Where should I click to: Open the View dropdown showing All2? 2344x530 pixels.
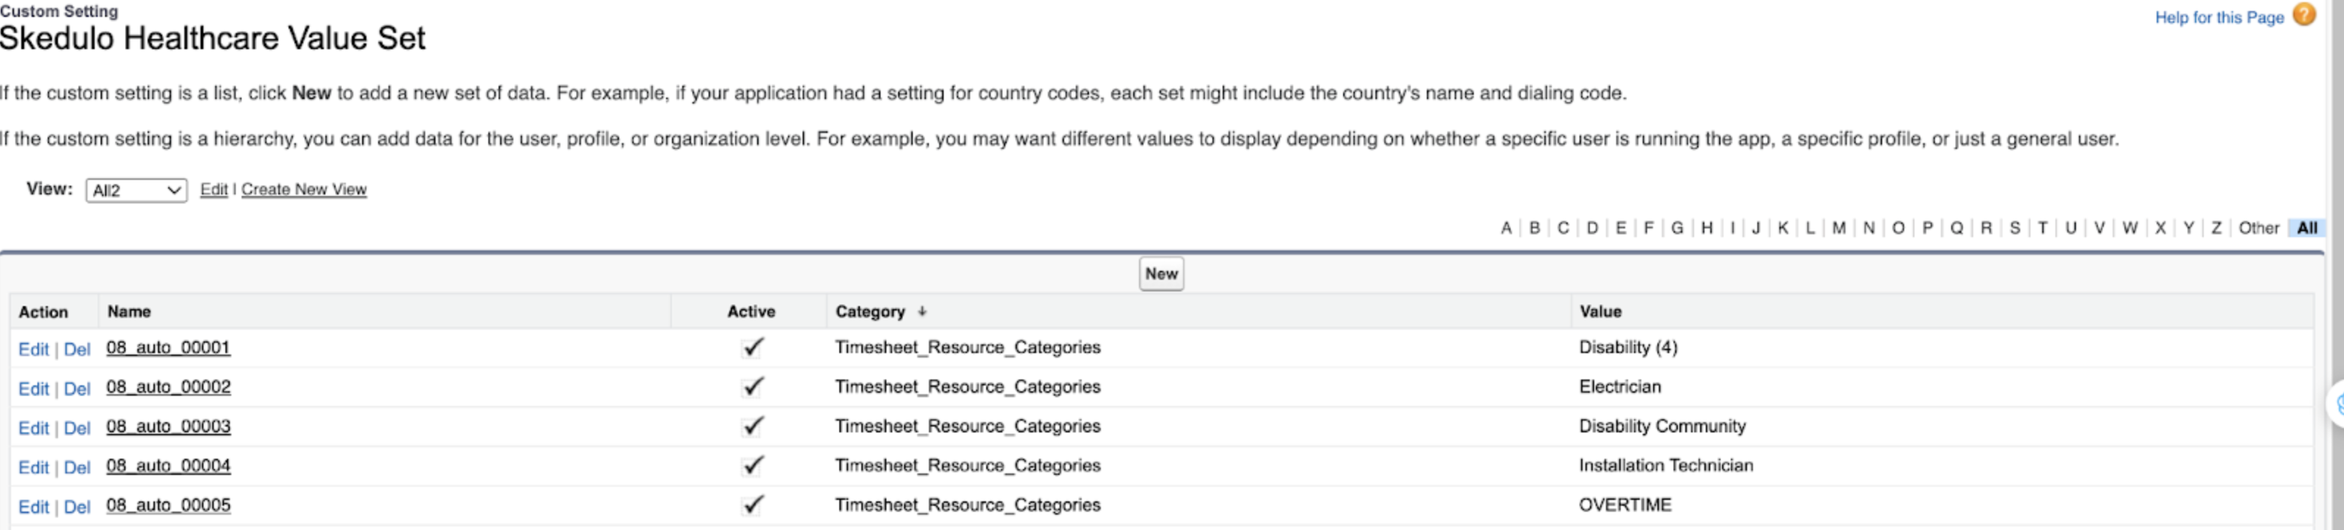(137, 190)
